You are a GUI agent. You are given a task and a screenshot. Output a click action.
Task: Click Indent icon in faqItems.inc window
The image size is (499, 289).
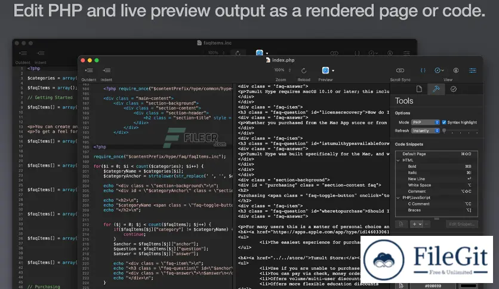click(41, 53)
